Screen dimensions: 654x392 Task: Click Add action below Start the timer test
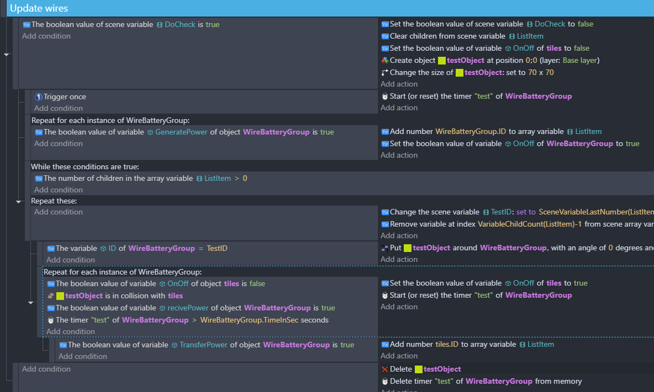pos(399,108)
